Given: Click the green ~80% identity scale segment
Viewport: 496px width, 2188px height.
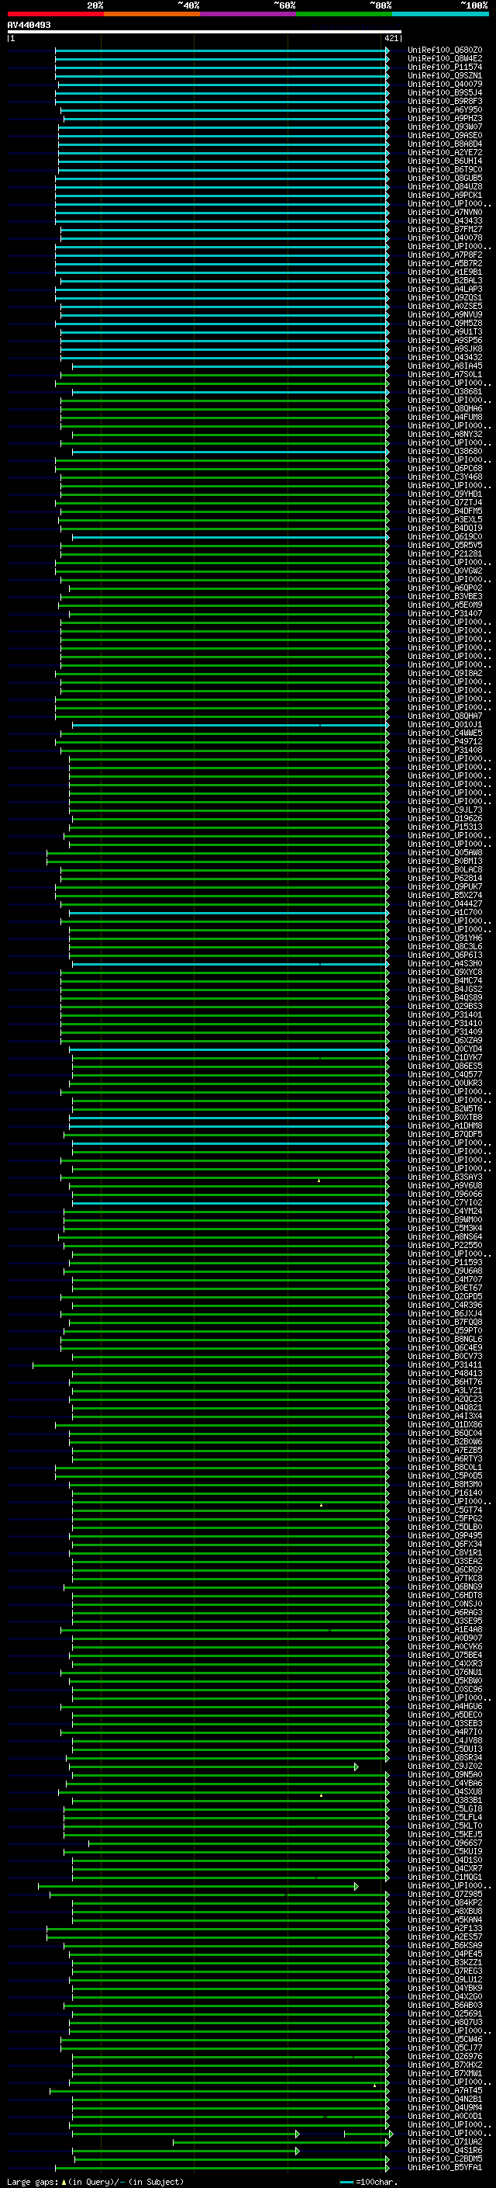Looking at the screenshot, I should coord(344,14).
